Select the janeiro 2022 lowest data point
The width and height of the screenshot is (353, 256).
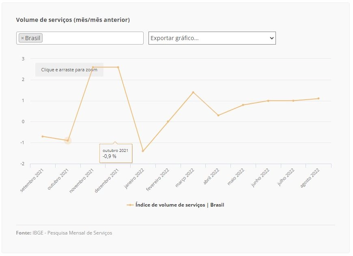143,151
